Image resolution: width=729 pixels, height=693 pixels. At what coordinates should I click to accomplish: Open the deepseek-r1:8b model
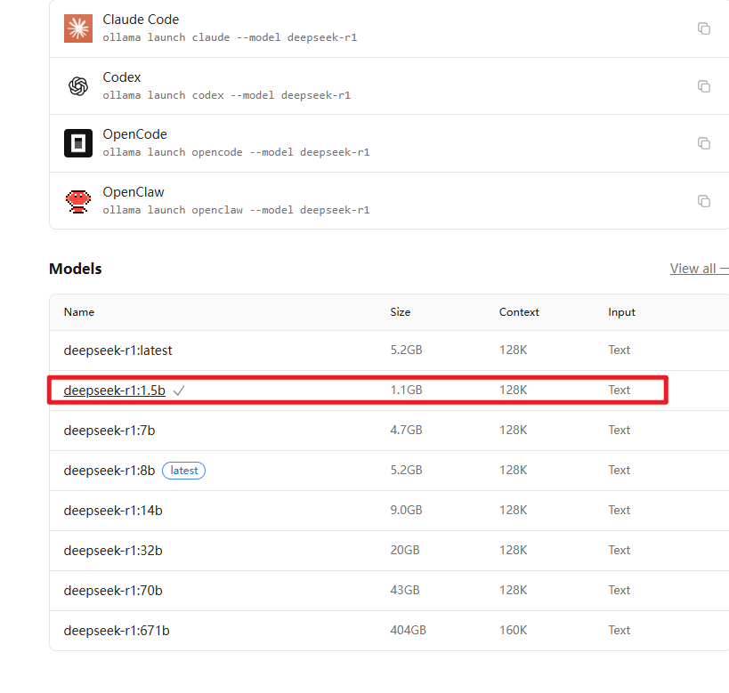click(x=109, y=471)
